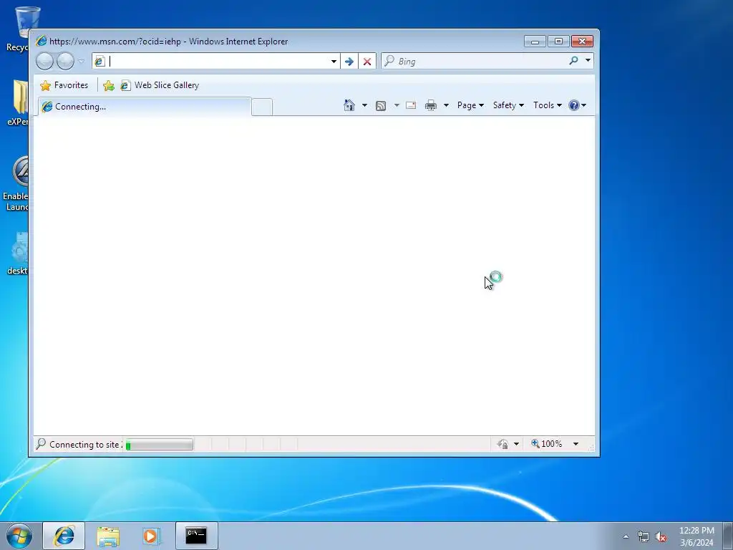
Task: Click the network tray icon
Action: click(x=644, y=537)
